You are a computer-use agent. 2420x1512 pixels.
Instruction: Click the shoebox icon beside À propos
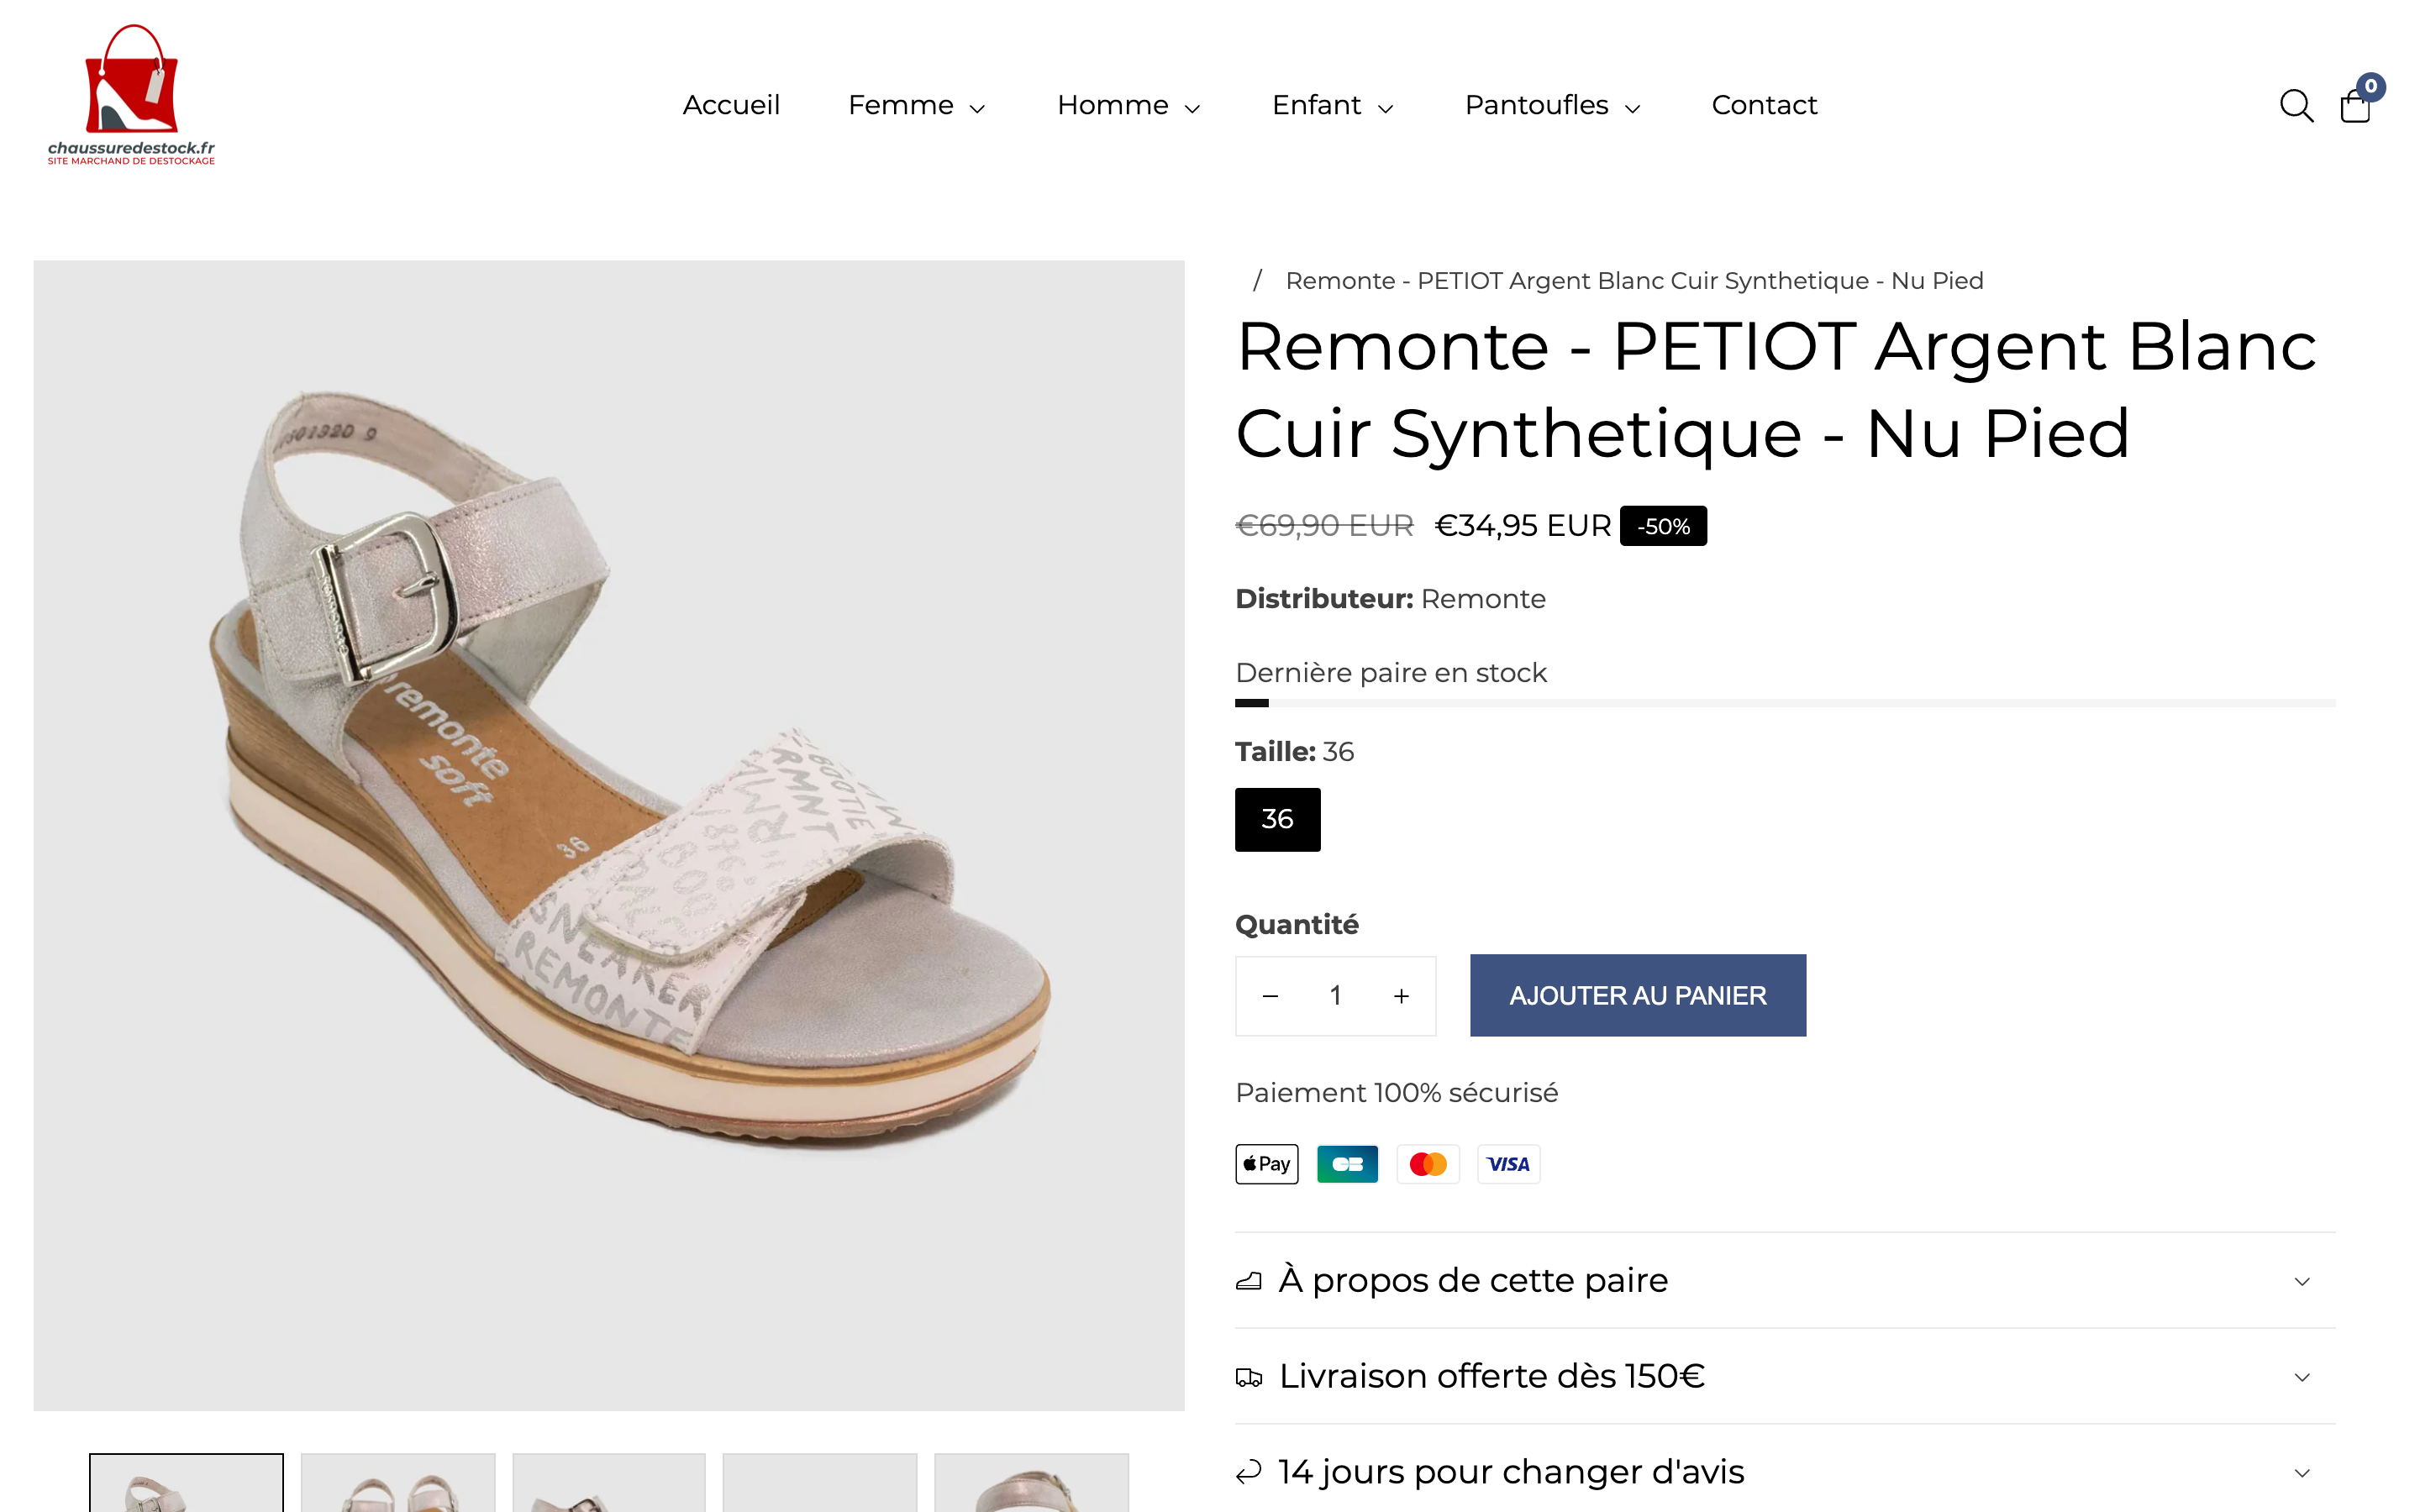[x=1248, y=1281]
